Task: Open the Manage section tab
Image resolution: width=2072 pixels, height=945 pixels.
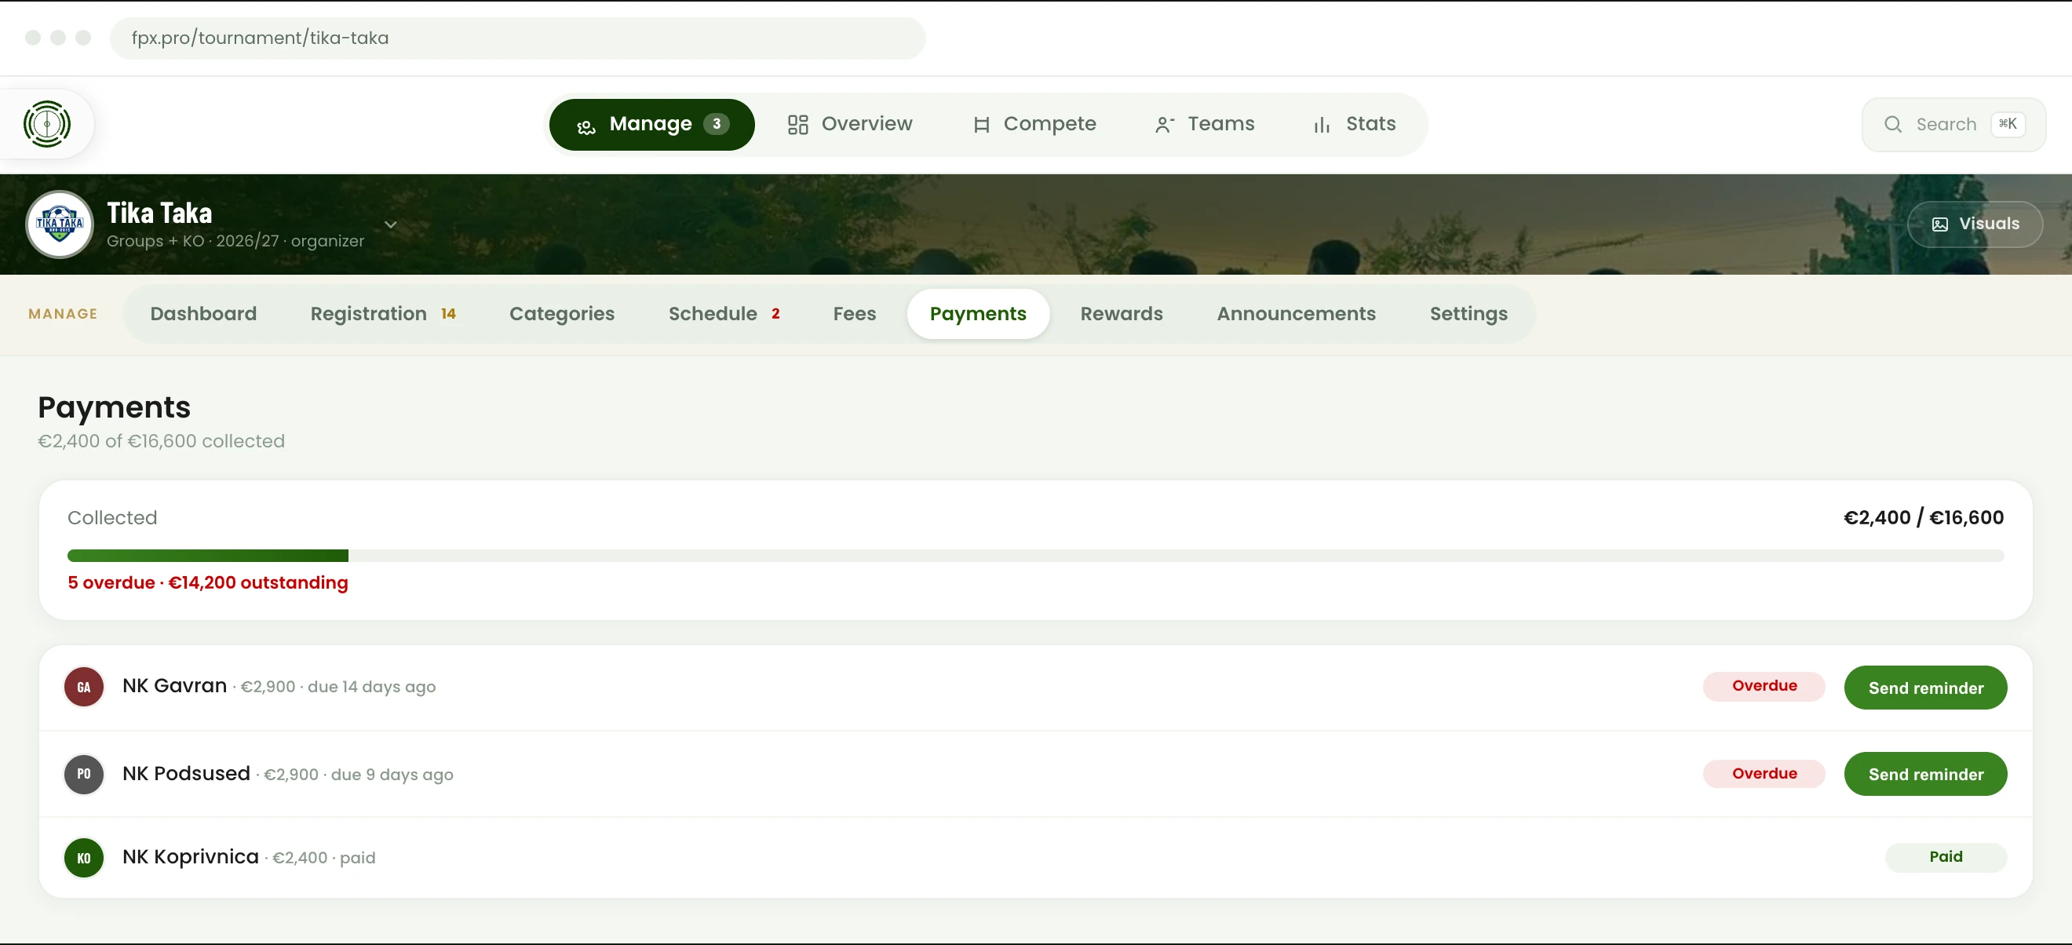Action: pyautogui.click(x=651, y=125)
